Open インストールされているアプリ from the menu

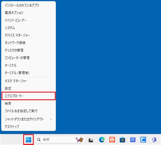tap(29, 5)
